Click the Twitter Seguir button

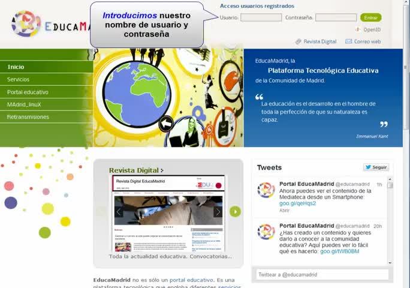pyautogui.click(x=376, y=167)
